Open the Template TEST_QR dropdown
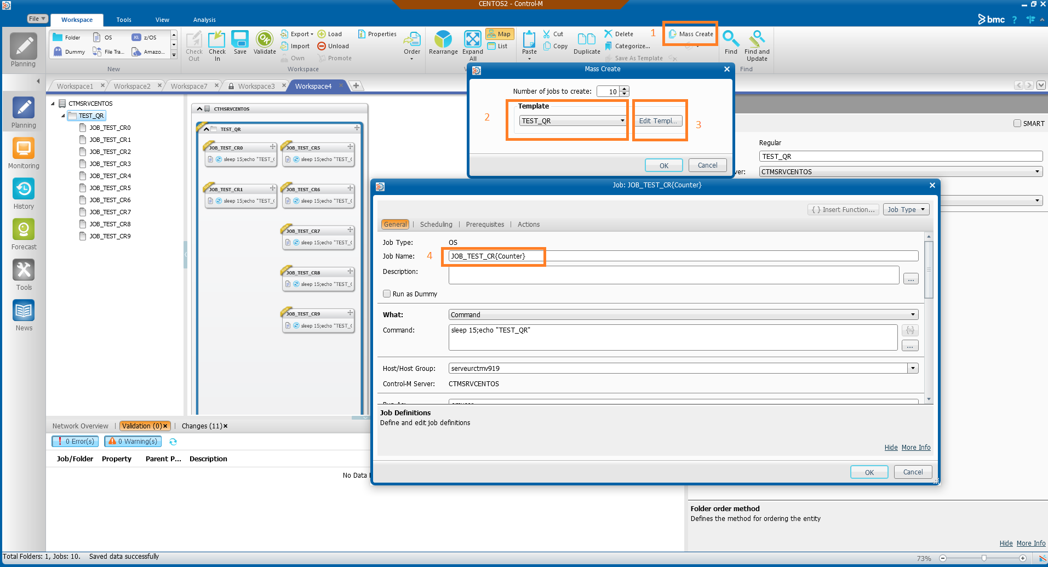 (572, 121)
